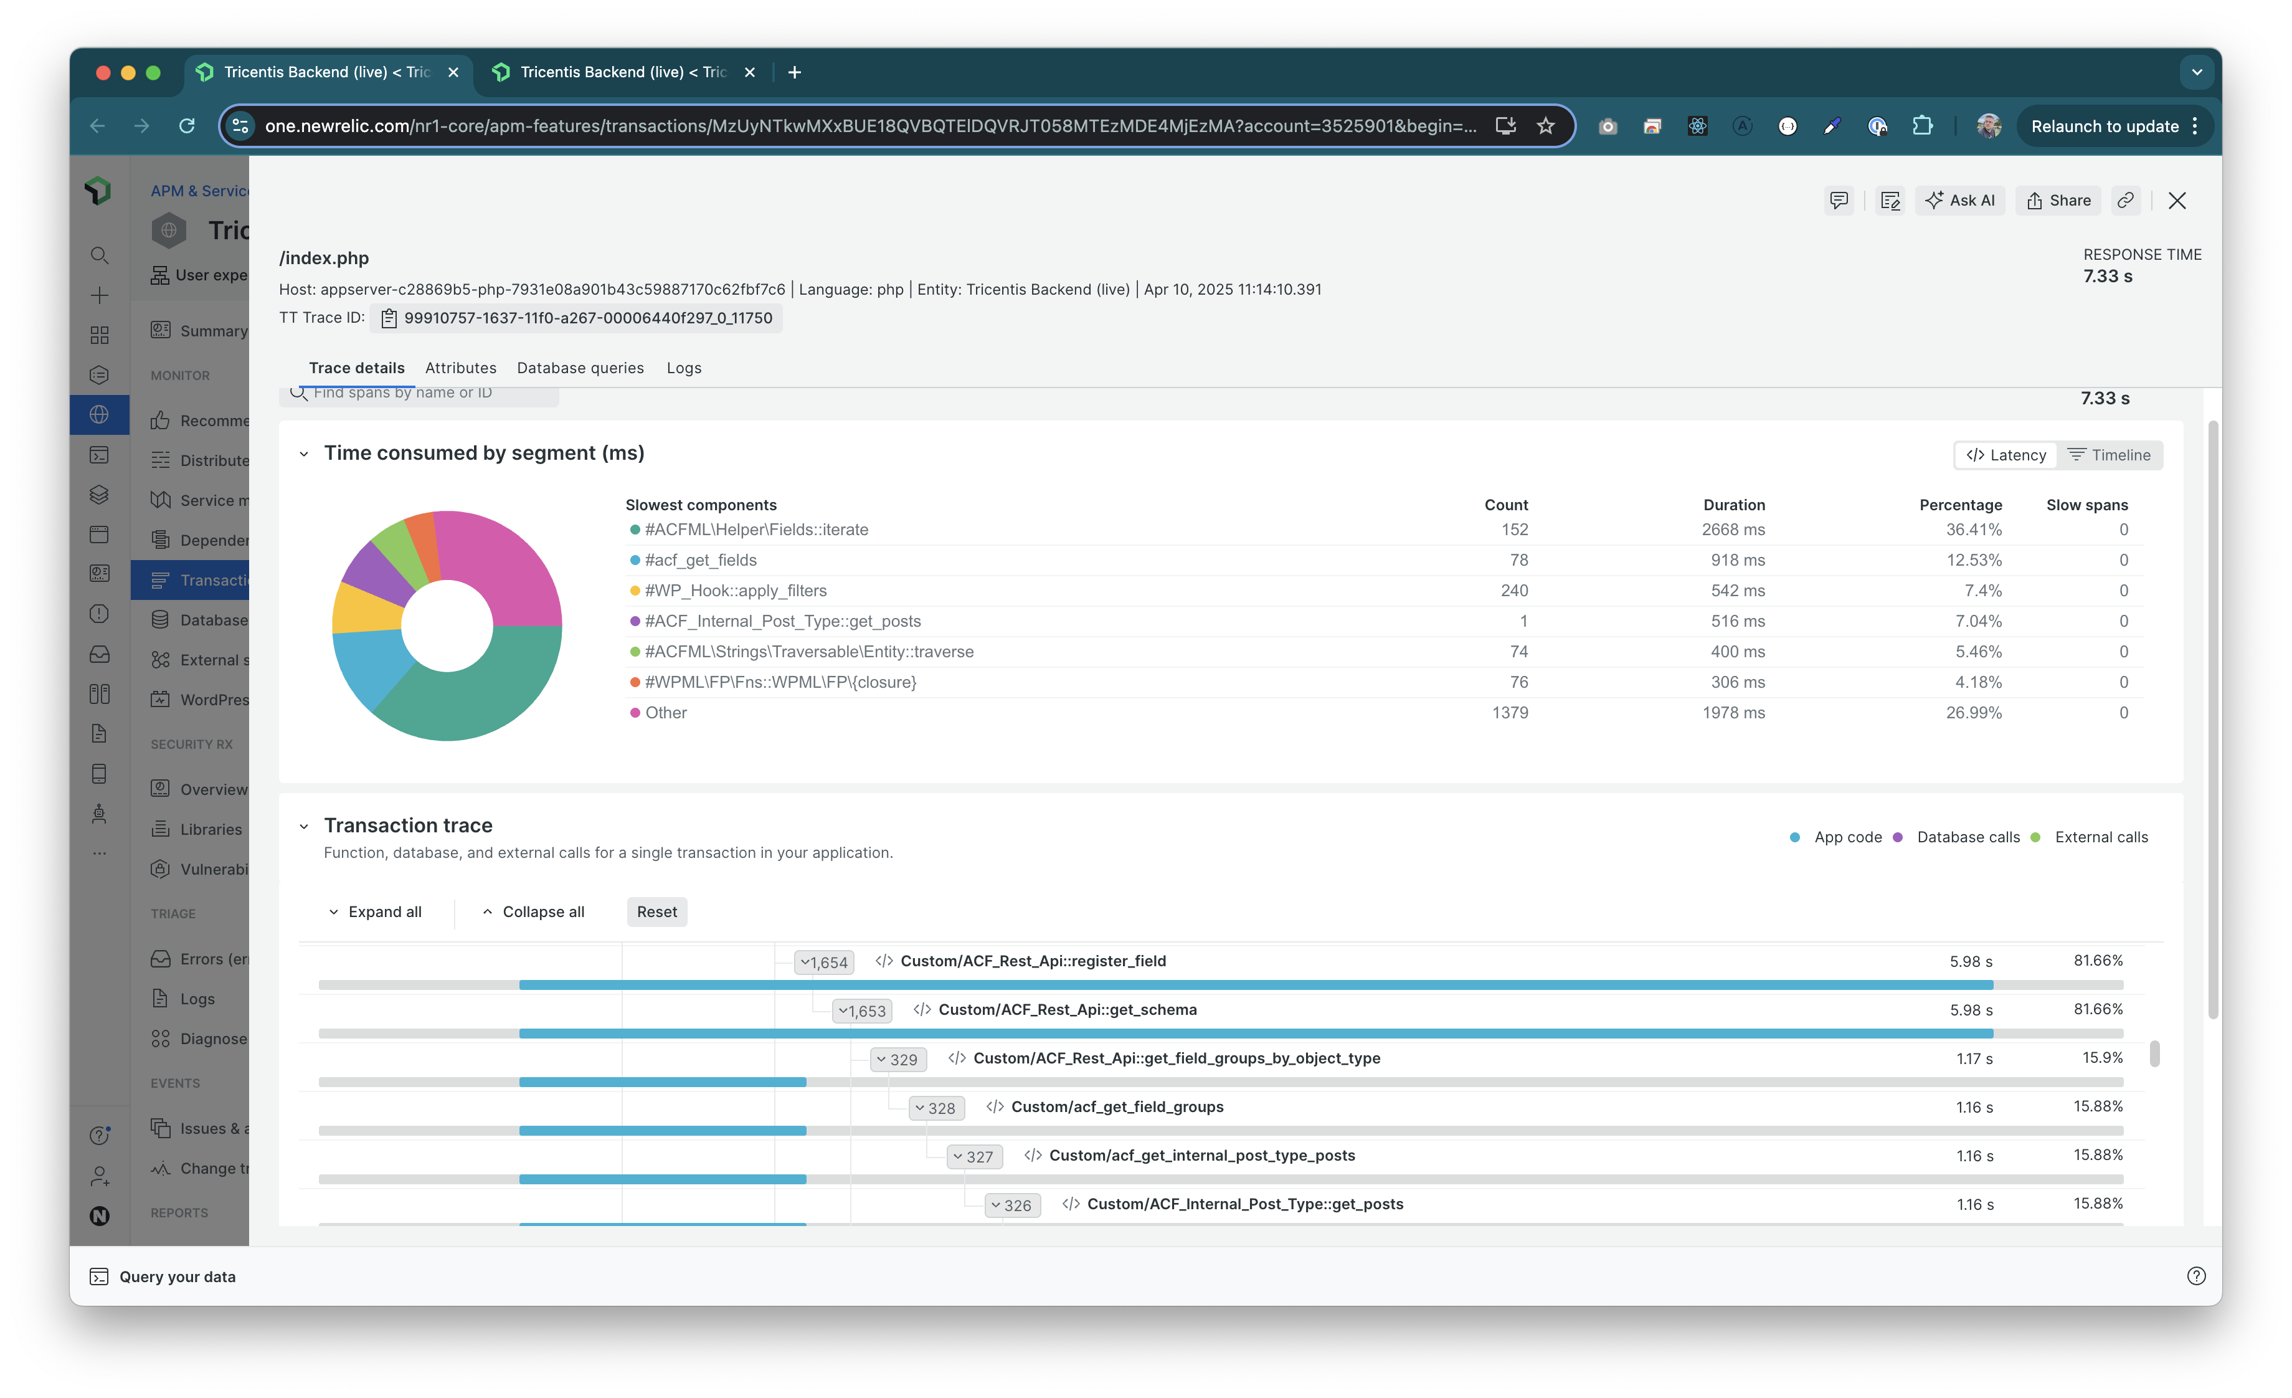The width and height of the screenshot is (2292, 1398).
Task: Open the site info icon in address bar
Action: point(240,126)
